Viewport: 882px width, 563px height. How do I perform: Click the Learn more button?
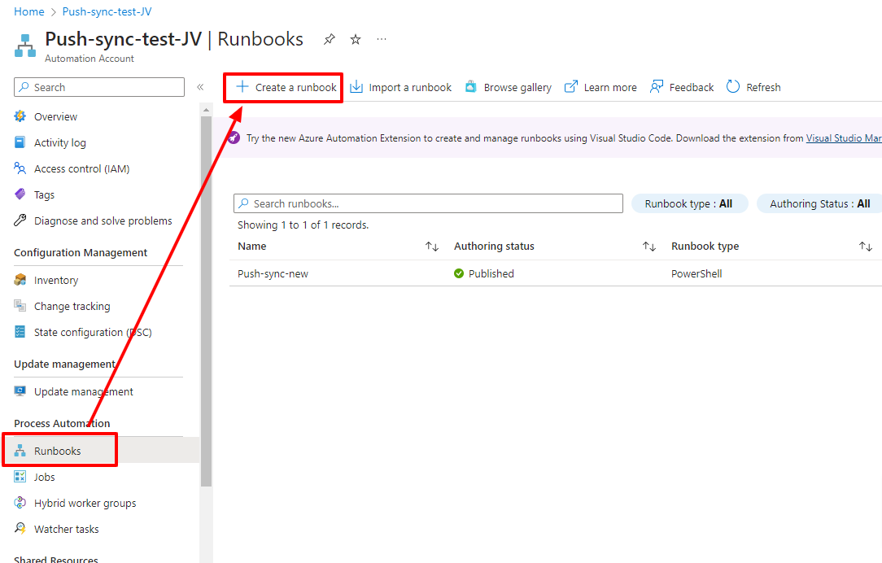(x=600, y=87)
